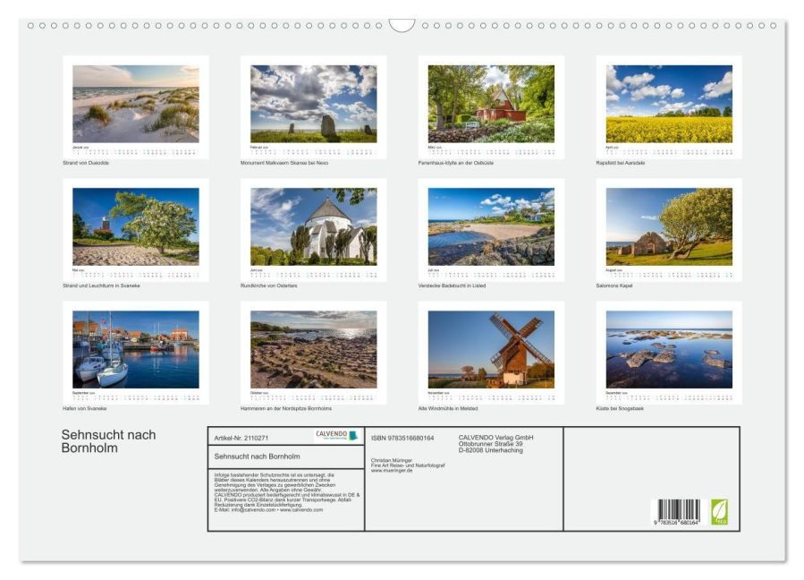Open the Versteckte Badebucht in Listed photo

(x=491, y=226)
